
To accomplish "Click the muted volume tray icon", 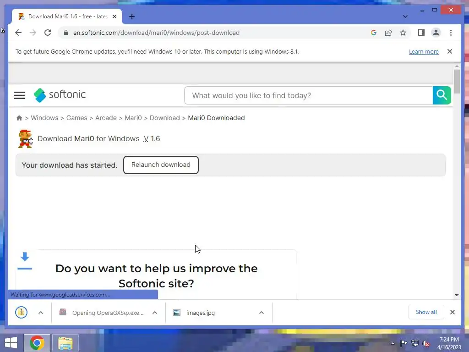I will tap(426, 343).
